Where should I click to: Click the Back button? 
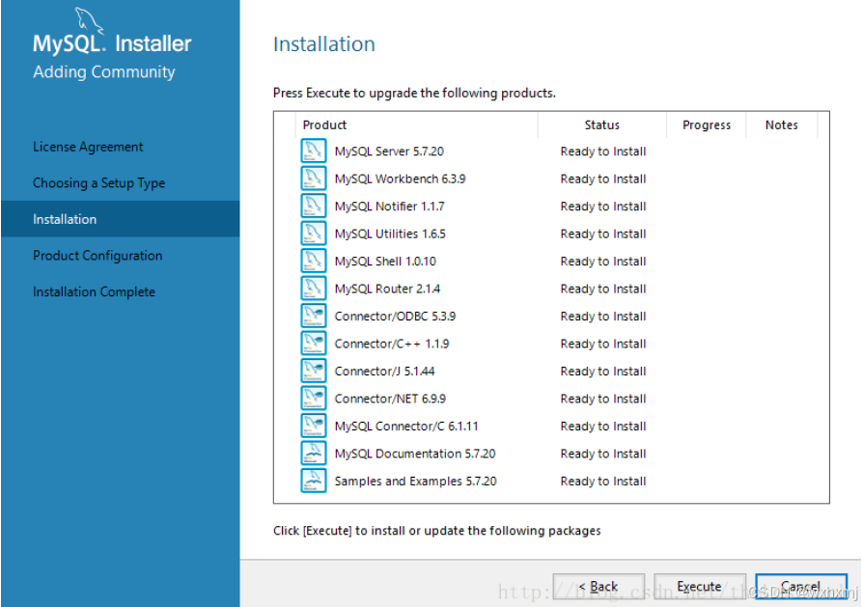(598, 587)
